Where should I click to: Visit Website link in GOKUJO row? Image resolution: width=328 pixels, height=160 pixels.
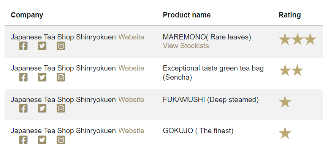(x=131, y=131)
